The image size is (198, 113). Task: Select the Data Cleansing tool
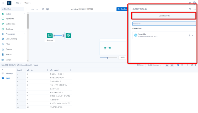11,39
